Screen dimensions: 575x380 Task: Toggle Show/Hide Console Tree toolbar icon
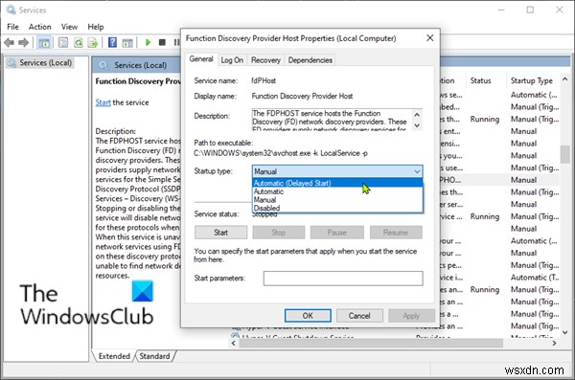(x=44, y=43)
